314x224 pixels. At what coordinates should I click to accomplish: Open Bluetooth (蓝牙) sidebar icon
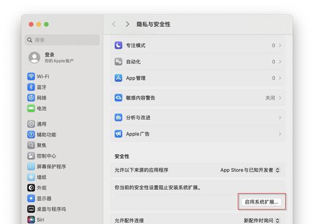click(x=31, y=87)
